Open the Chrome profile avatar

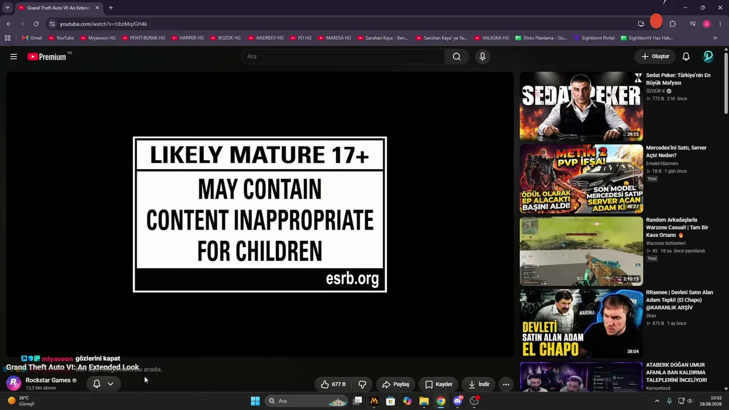707,24
